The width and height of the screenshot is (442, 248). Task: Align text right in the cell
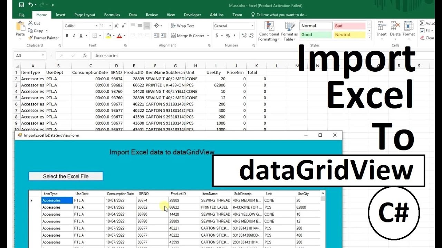(147, 35)
